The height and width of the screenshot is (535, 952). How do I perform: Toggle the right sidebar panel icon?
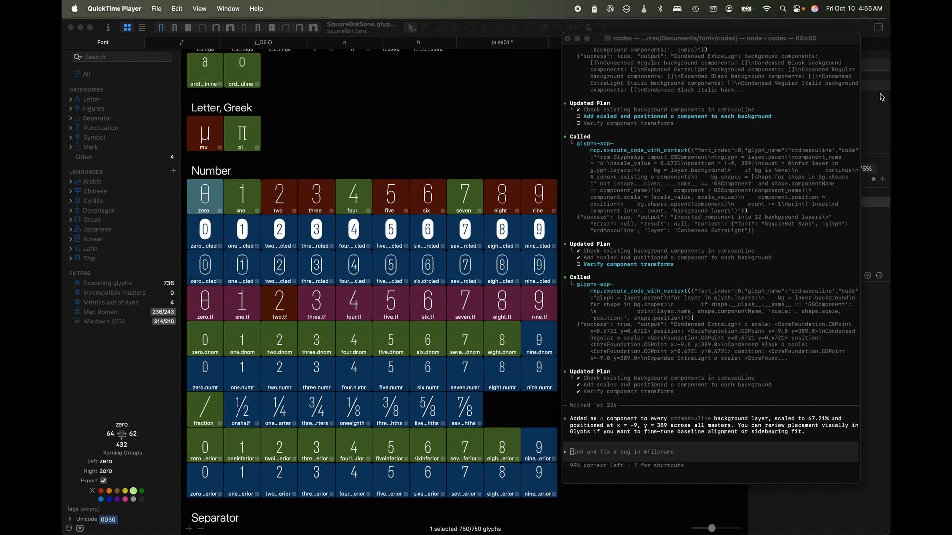click(878, 28)
